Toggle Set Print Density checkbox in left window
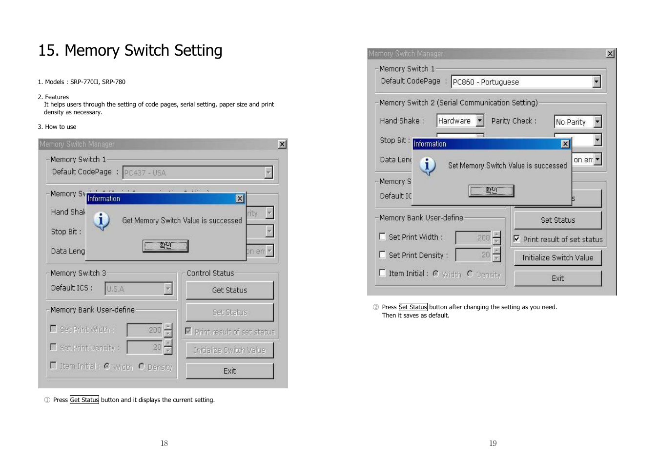 pyautogui.click(x=54, y=347)
